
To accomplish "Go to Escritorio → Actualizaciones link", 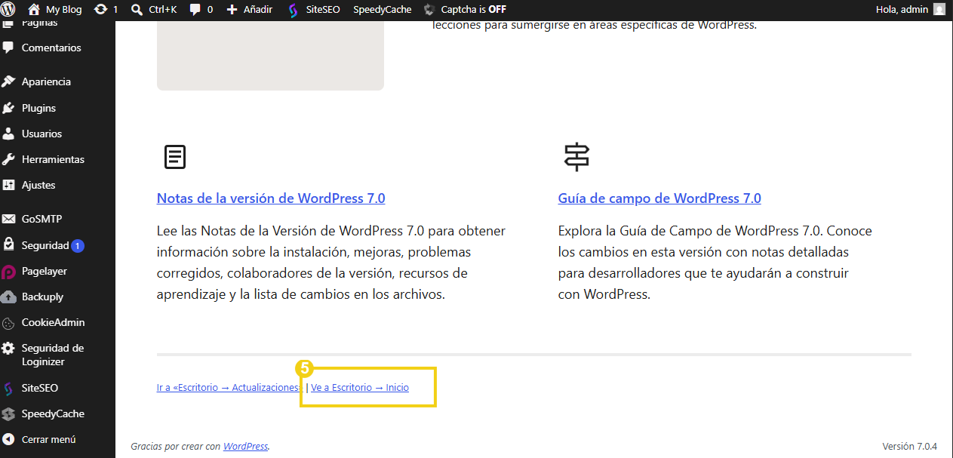I will [229, 388].
